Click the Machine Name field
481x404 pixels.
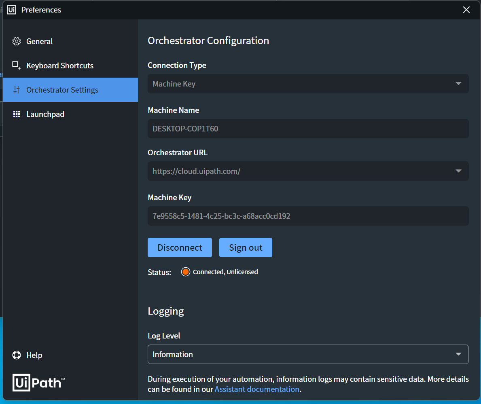308,129
